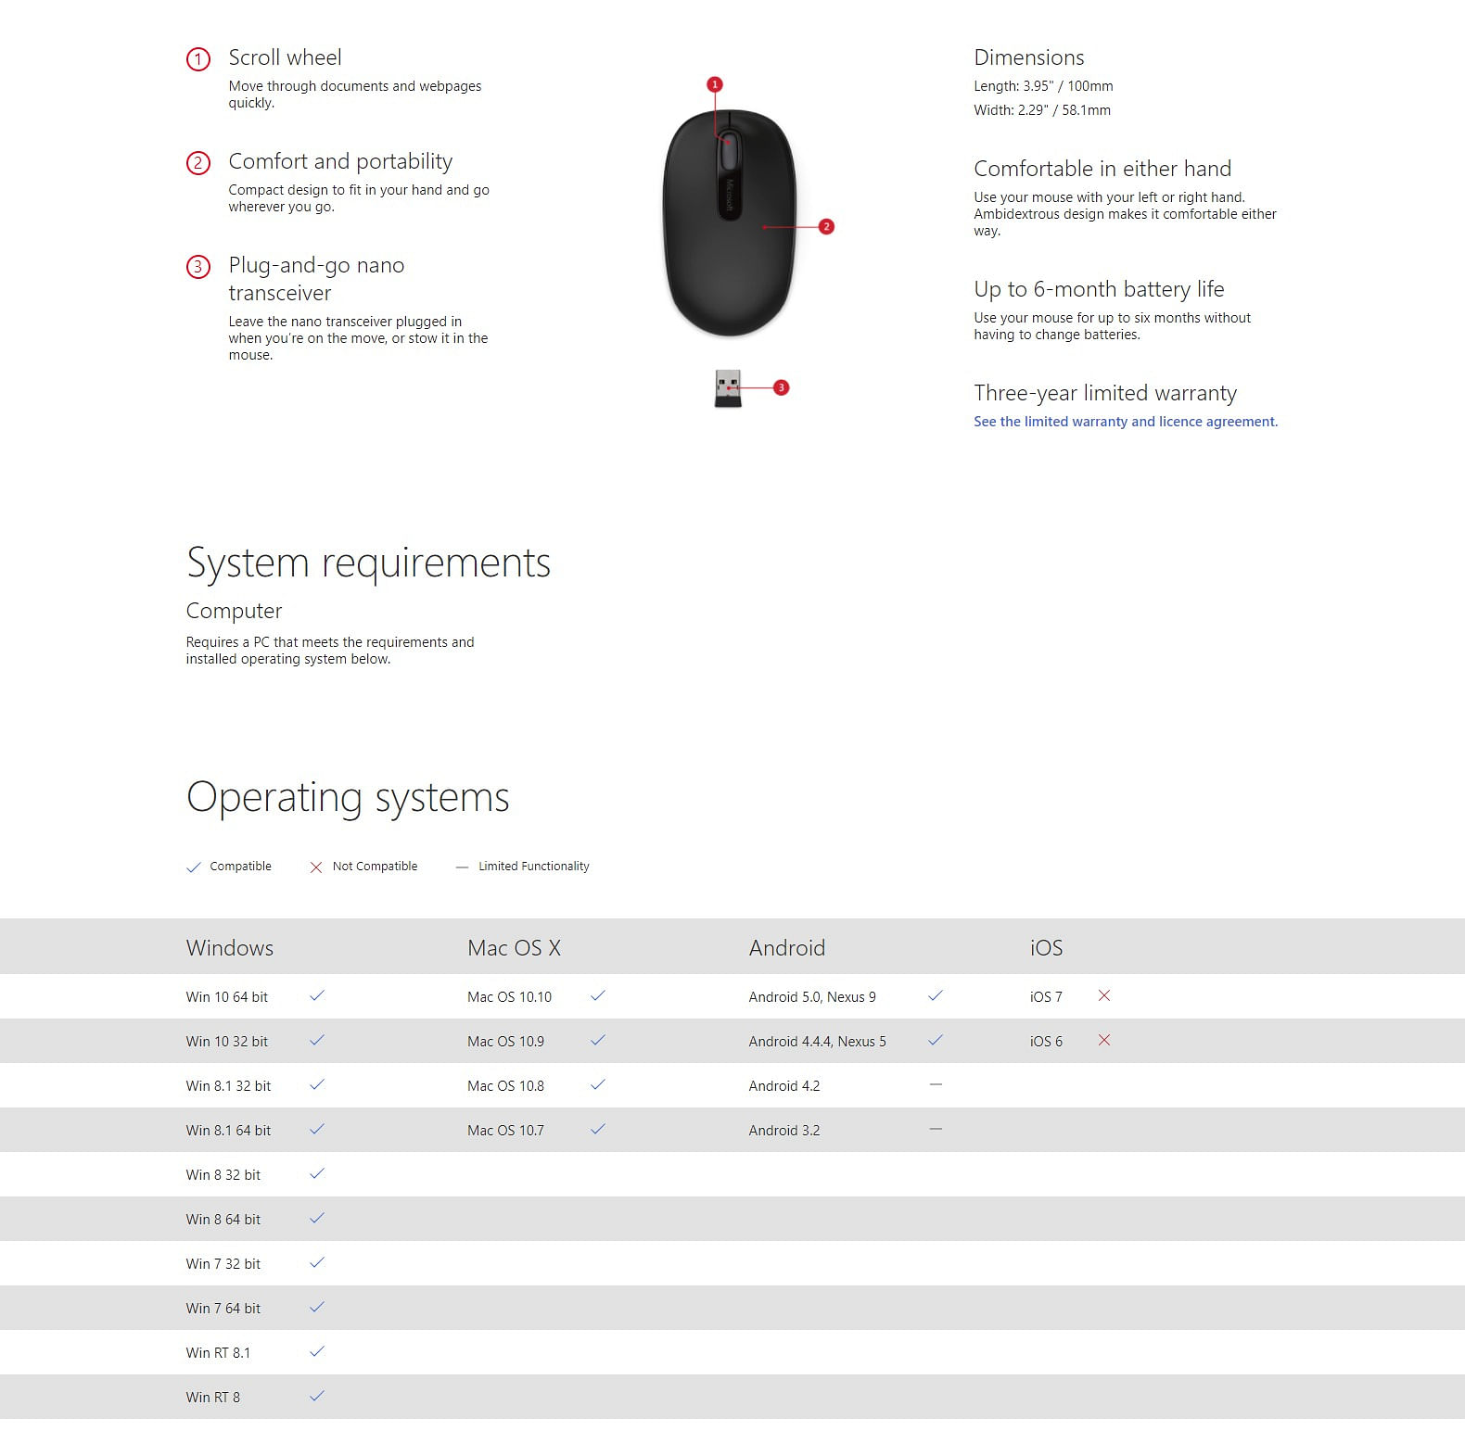Click the checkmark beside Mac OS 10.7
Viewport: 1465px width, 1443px height.
[x=598, y=1129]
